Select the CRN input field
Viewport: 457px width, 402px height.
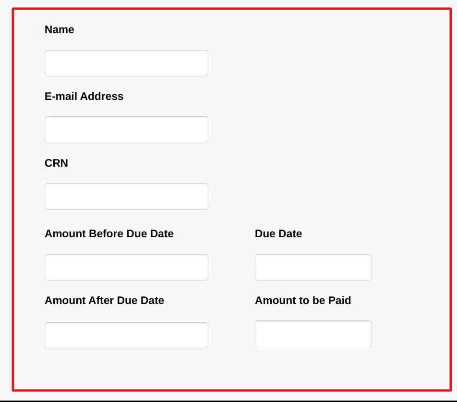(x=126, y=196)
